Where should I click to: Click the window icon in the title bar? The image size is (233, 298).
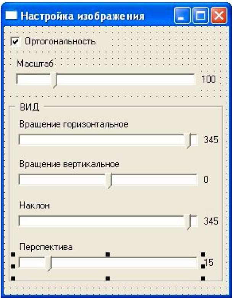pyautogui.click(x=12, y=16)
